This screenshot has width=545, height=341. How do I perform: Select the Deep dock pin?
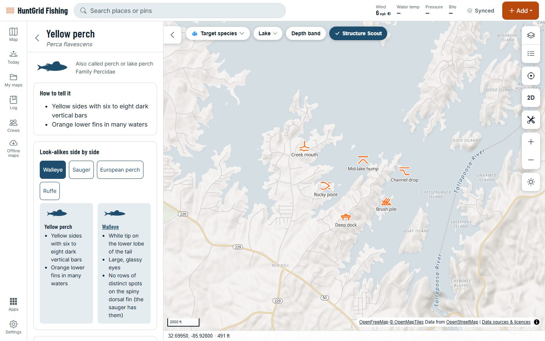click(346, 217)
